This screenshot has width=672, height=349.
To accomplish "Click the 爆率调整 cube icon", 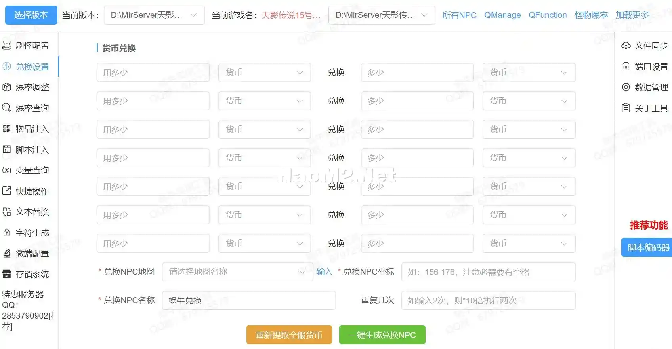I will (7, 87).
